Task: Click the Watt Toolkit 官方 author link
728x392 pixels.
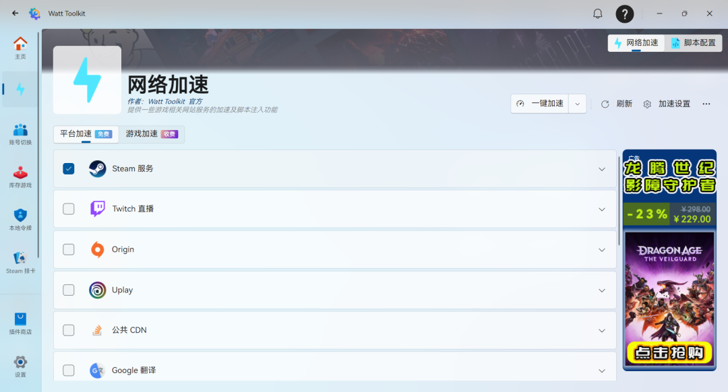Action: point(175,101)
